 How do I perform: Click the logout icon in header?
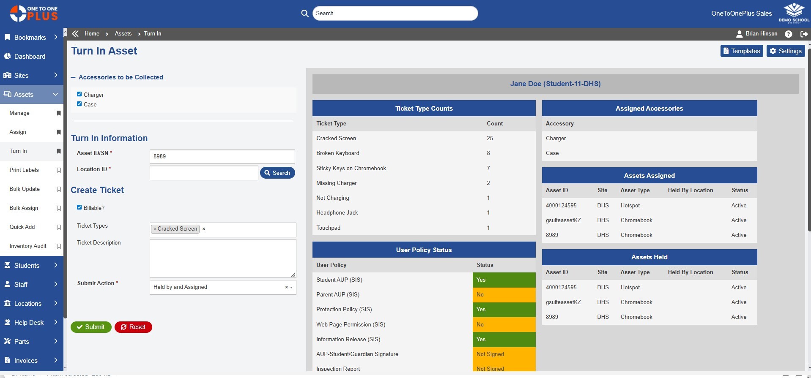804,34
